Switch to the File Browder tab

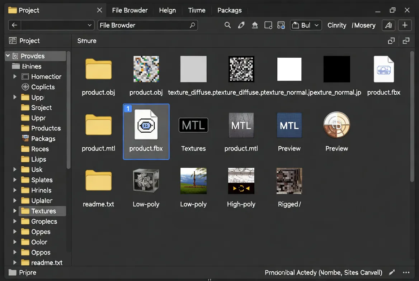click(x=130, y=10)
